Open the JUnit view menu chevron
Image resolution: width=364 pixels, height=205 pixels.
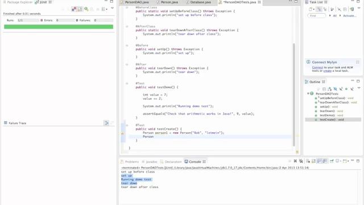tap(113, 8)
